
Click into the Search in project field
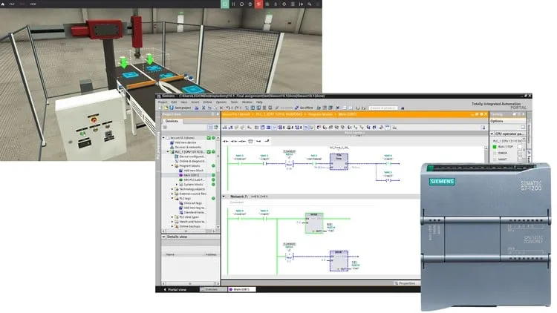coord(383,108)
